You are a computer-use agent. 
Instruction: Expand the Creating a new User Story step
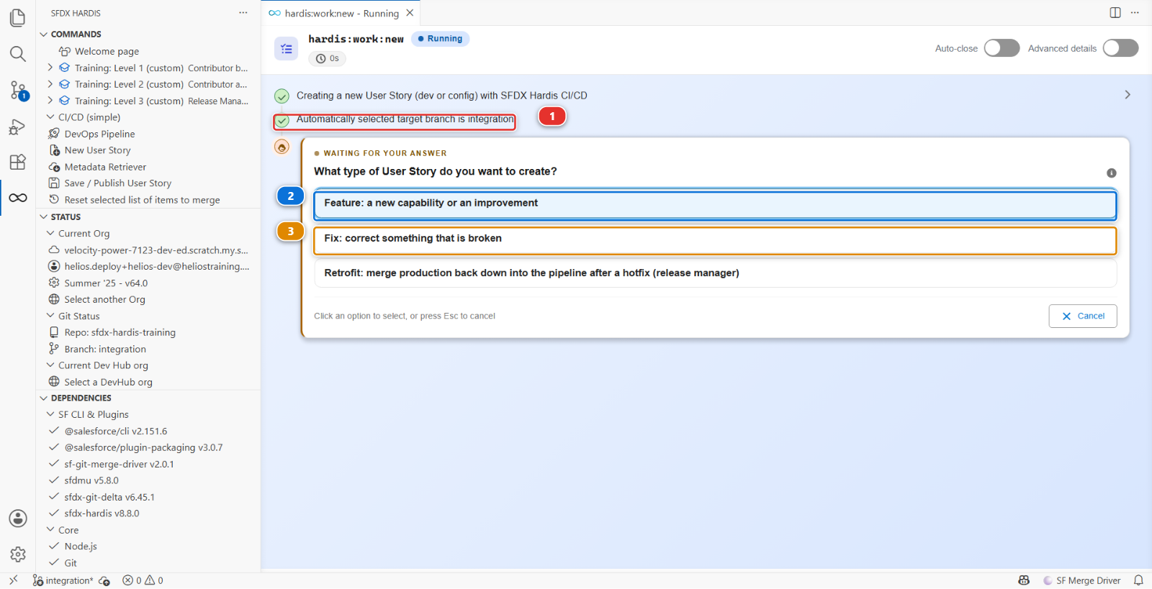point(1128,95)
